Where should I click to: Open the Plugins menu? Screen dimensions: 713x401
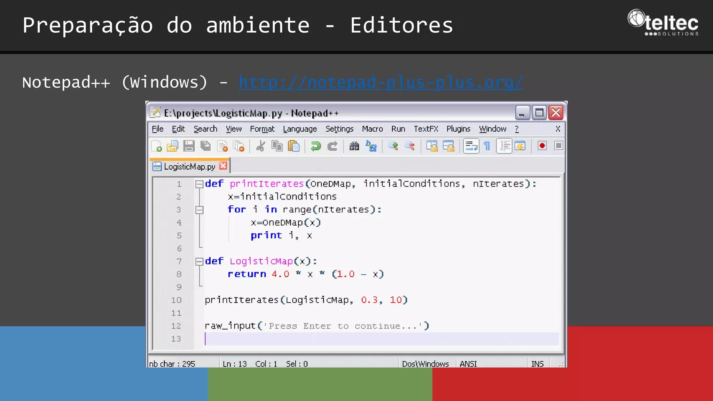tap(458, 129)
